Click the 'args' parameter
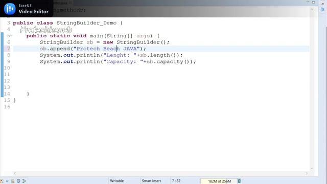Viewport: 327px width, 184px height. pyautogui.click(x=143, y=36)
